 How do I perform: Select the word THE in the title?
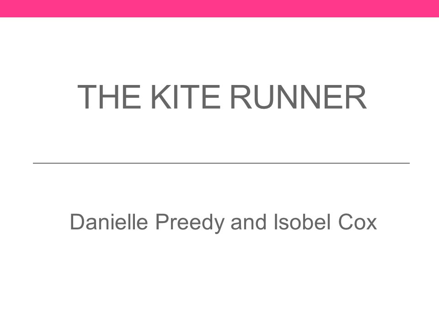coord(109,97)
